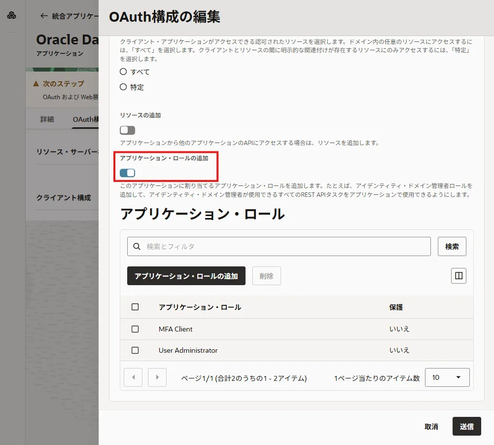The image size is (494, 445).
Task: Click the 送信 submit button
Action: pos(466,426)
